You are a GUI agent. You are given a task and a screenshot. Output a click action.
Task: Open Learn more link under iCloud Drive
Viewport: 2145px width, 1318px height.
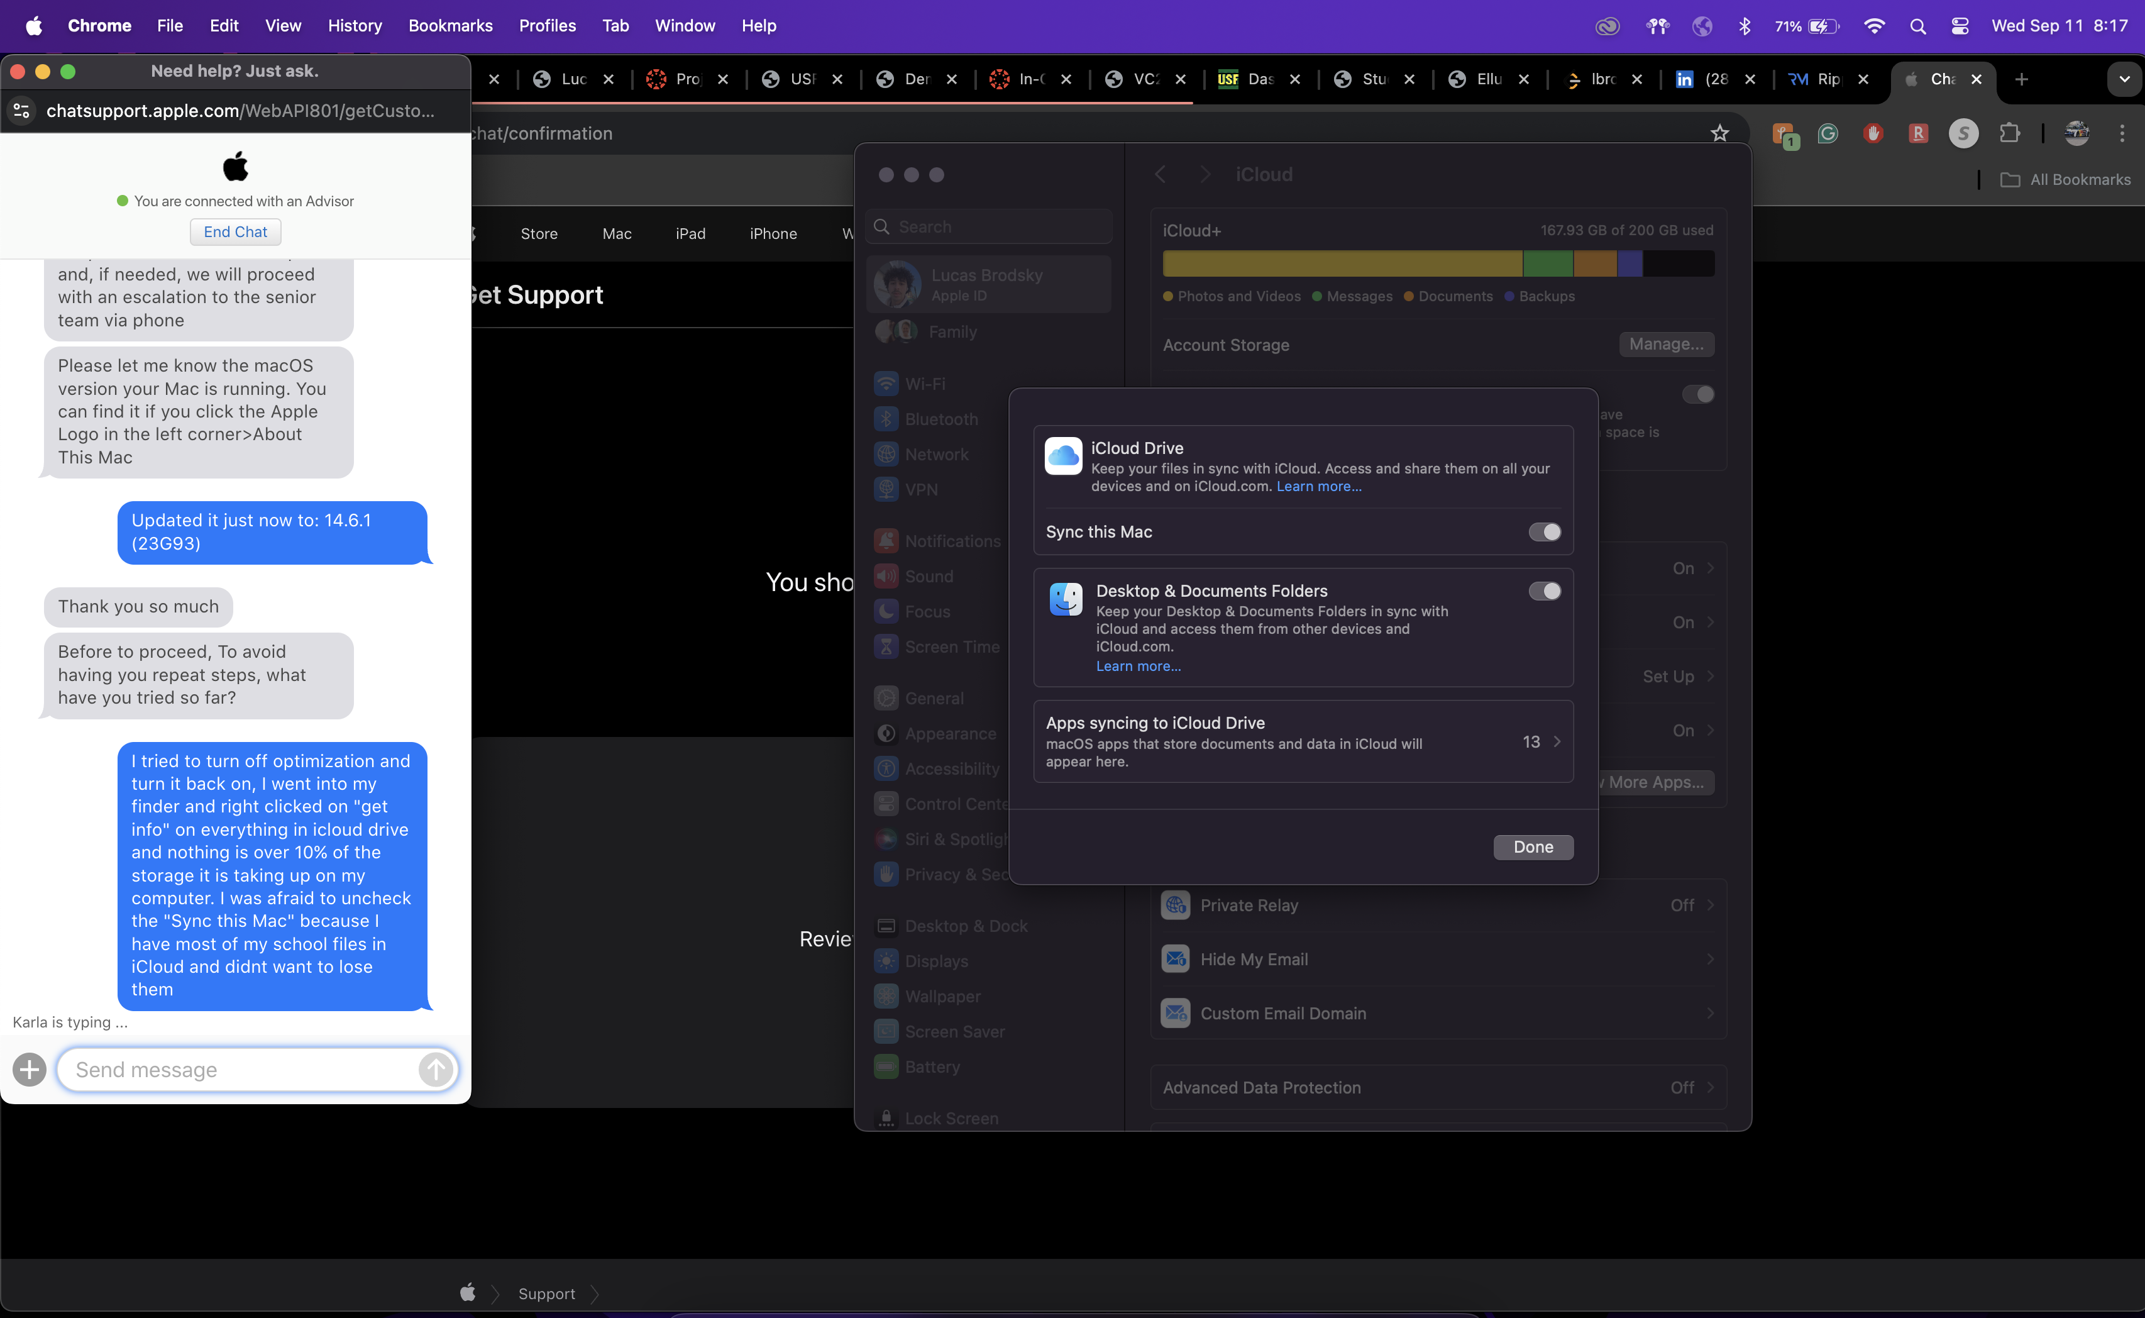click(1319, 487)
